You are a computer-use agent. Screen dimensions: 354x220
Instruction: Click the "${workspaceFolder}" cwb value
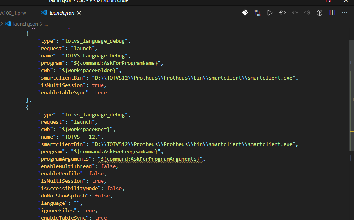pyautogui.click(x=89, y=71)
